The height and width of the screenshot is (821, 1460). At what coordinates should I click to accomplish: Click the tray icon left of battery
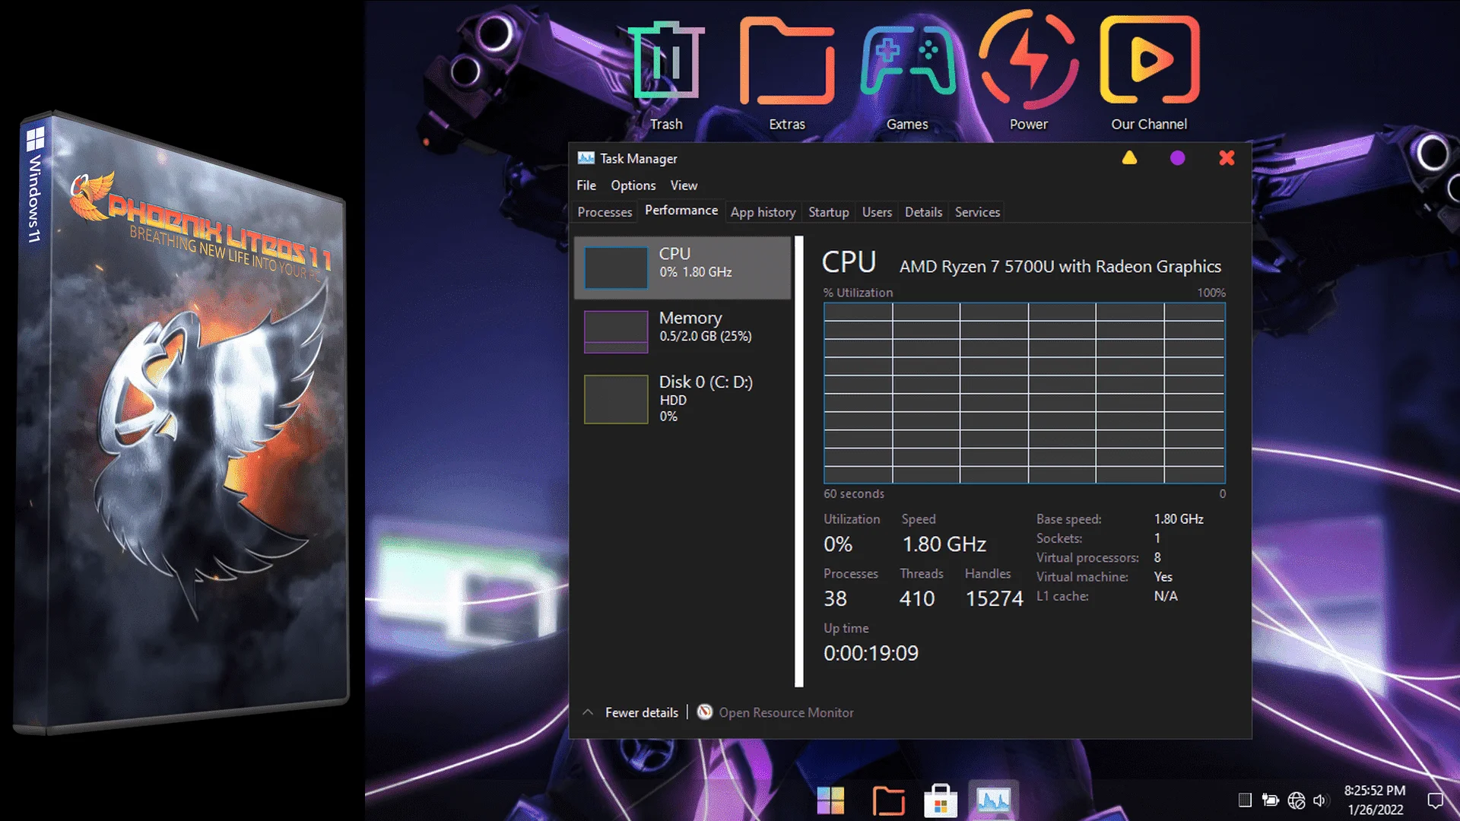coord(1245,800)
